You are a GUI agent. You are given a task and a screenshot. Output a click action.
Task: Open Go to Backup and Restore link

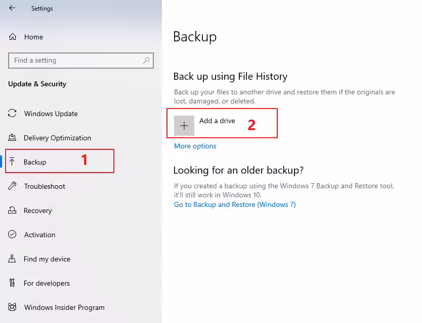[235, 204]
